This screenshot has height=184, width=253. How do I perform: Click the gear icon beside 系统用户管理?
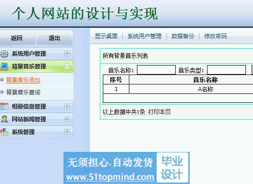4,54
